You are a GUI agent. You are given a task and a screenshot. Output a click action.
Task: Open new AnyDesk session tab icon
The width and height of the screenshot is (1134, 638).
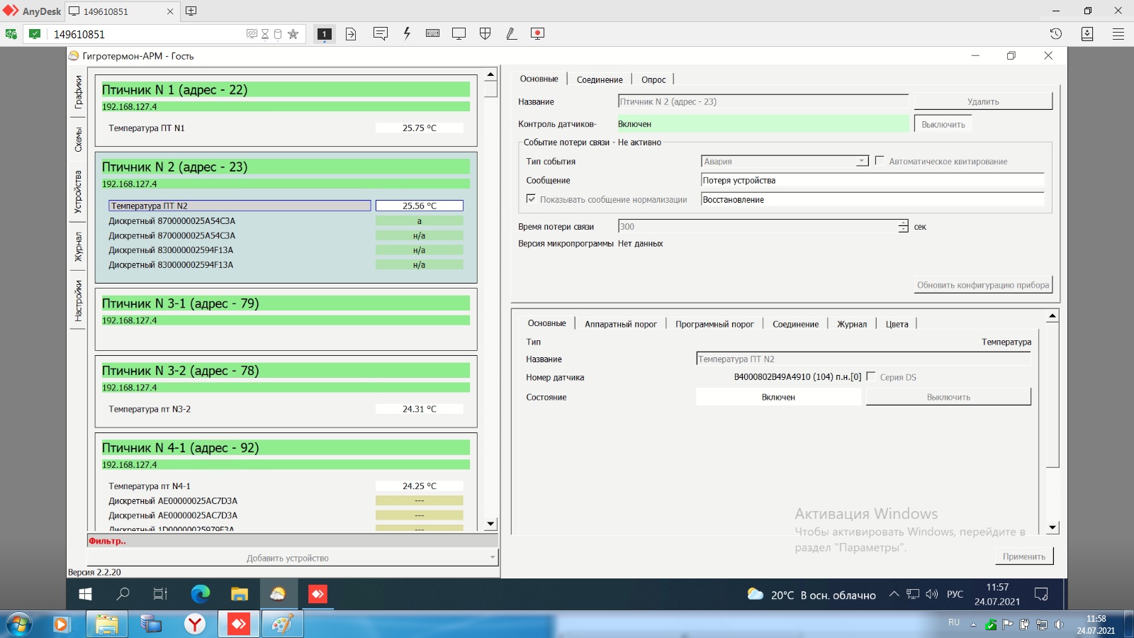pyautogui.click(x=191, y=11)
